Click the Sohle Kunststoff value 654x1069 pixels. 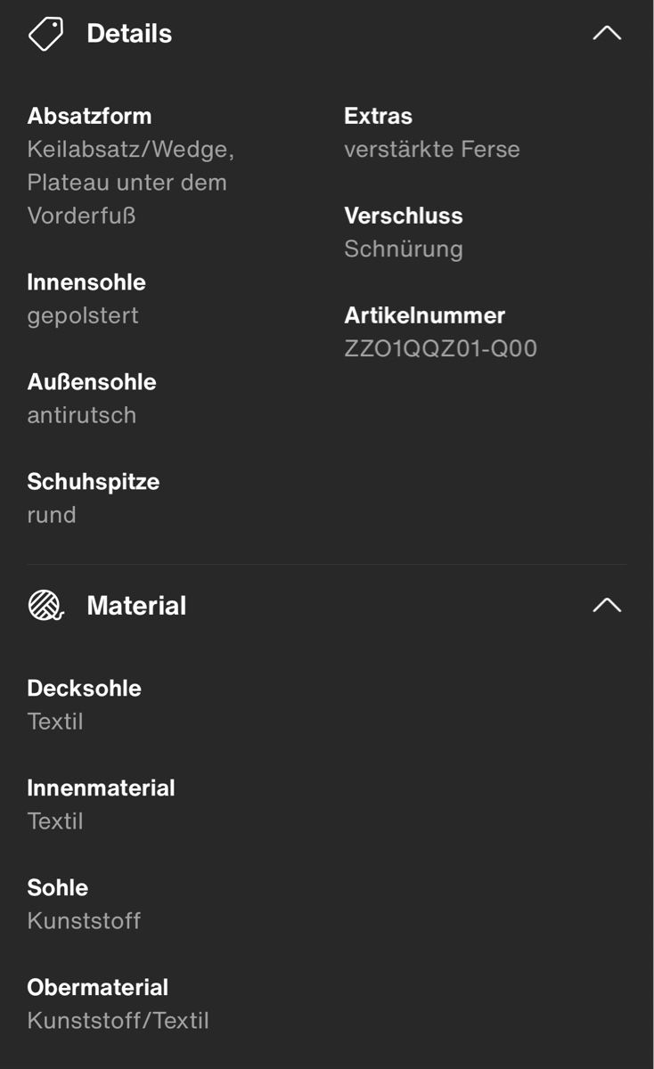84,920
